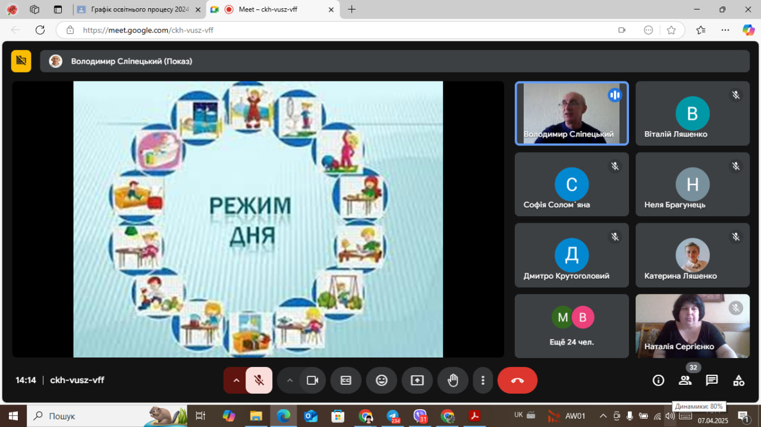Click the raise hand icon
The height and width of the screenshot is (427, 761).
pyautogui.click(x=453, y=381)
